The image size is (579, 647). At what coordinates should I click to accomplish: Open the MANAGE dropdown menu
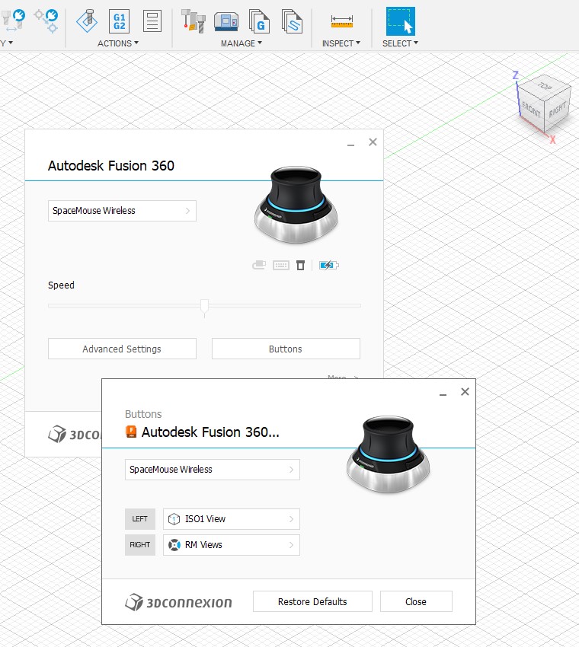pos(242,43)
